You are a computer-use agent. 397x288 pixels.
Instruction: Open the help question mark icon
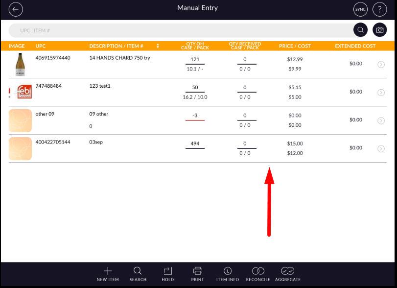379,9
